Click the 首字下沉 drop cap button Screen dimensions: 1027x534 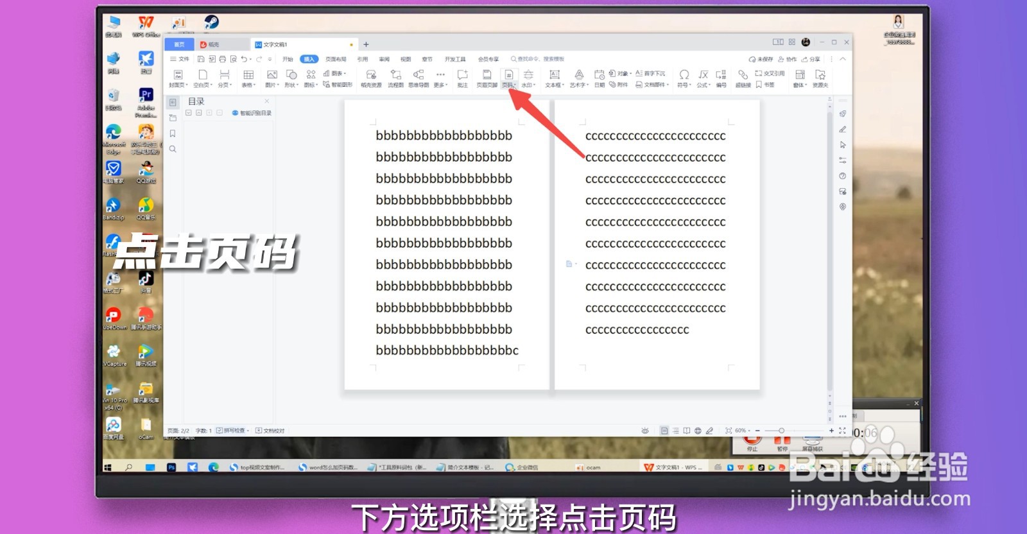coord(650,73)
